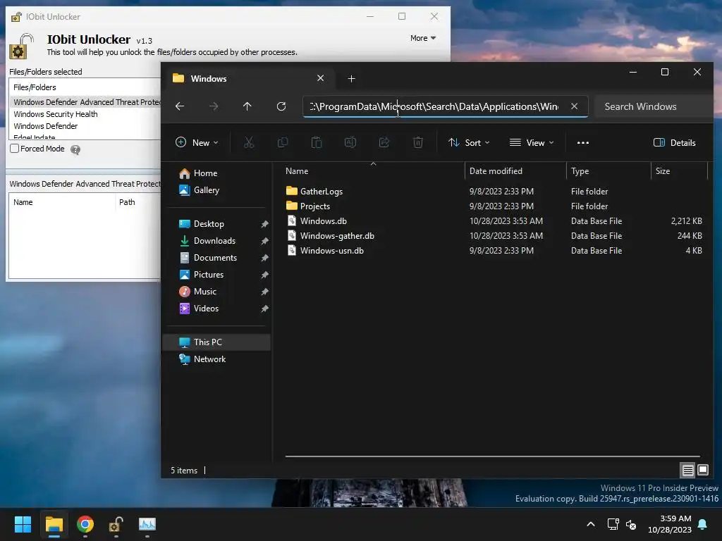Clear the address bar text
722x541 pixels.
coord(574,106)
